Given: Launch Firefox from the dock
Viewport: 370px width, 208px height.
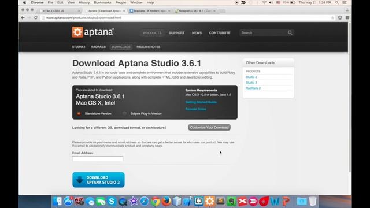Looking at the screenshot, I should click(x=166, y=201).
